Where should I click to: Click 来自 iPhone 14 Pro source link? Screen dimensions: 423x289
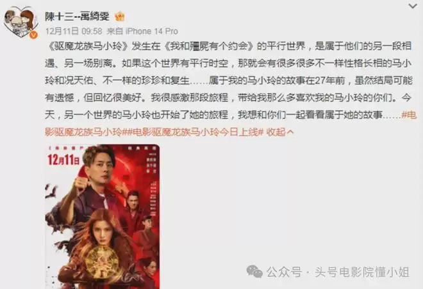(x=142, y=31)
